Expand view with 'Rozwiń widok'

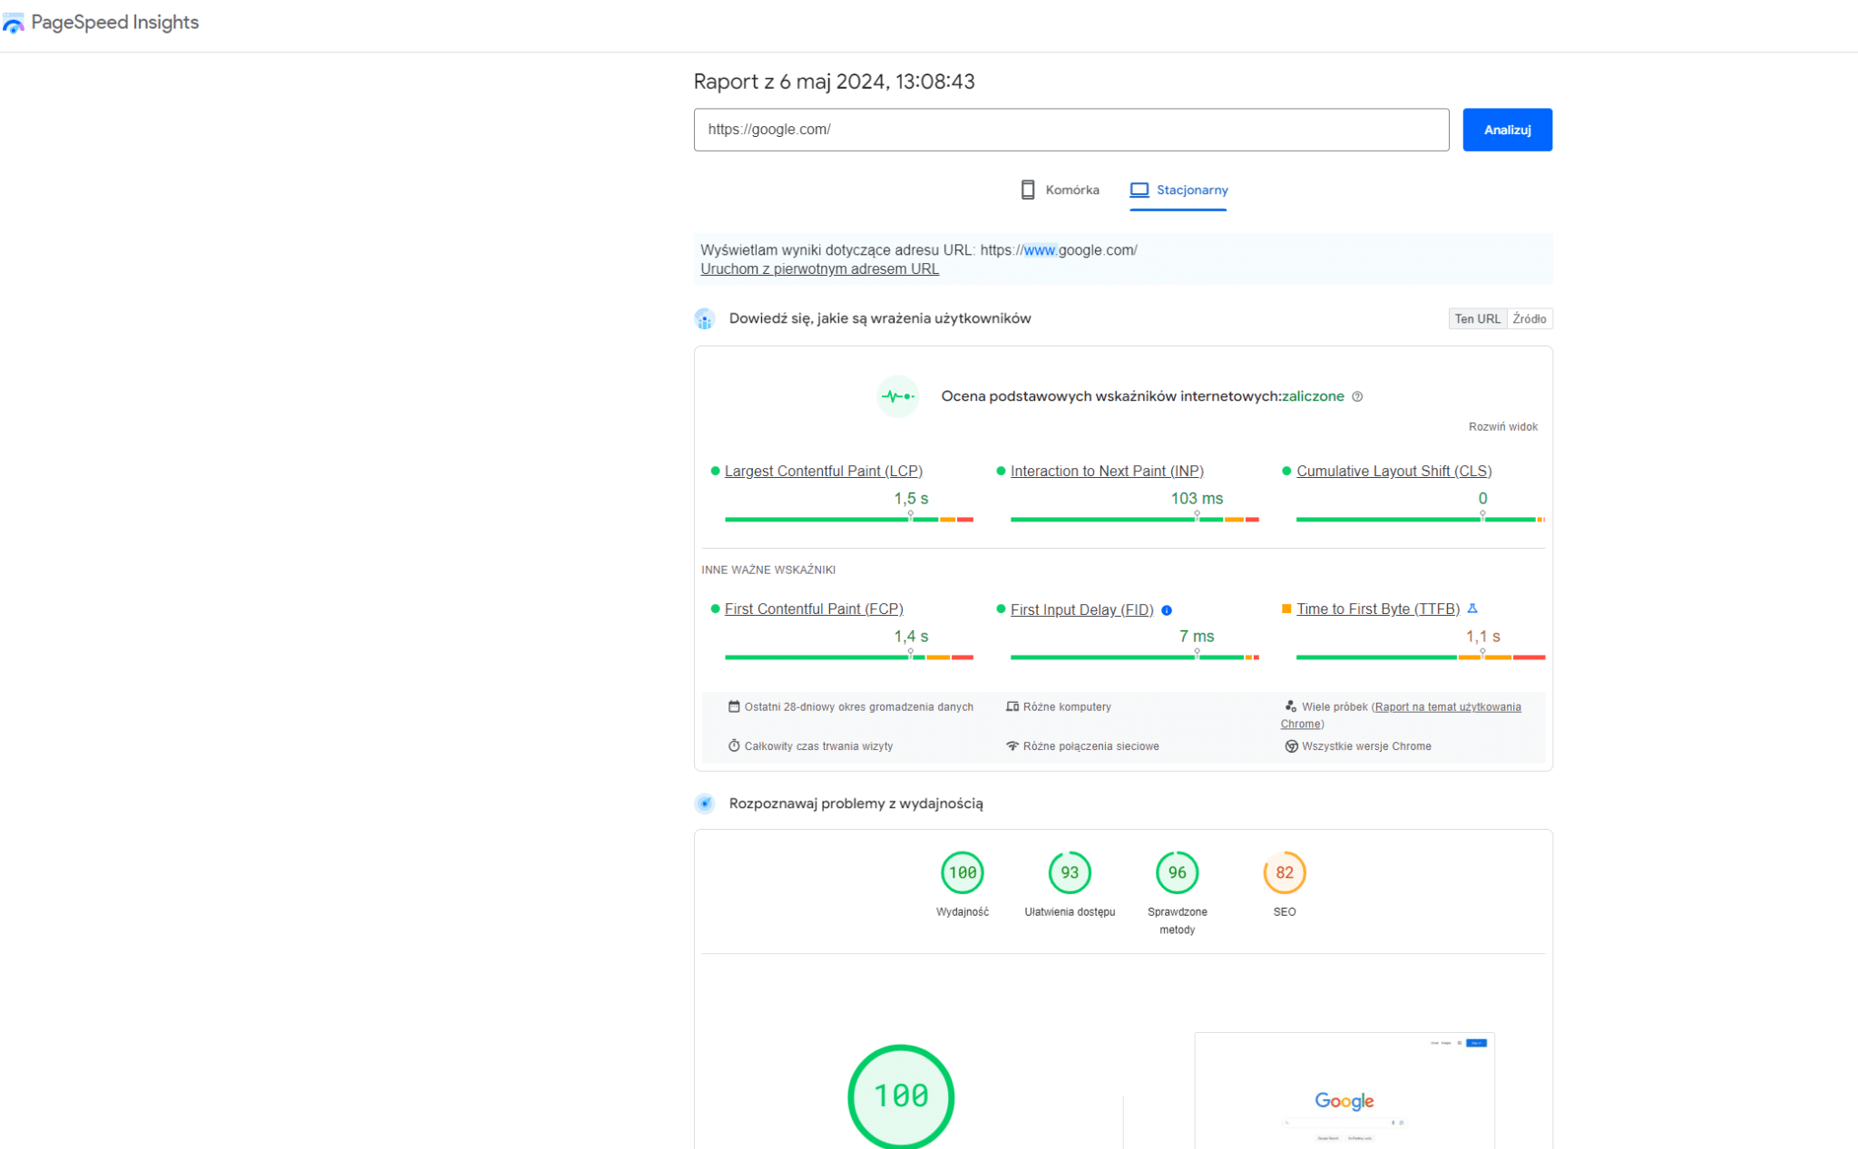(1502, 426)
